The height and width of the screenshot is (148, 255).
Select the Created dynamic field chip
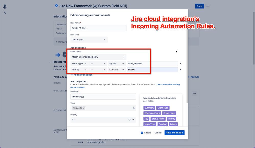click(x=163, y=124)
